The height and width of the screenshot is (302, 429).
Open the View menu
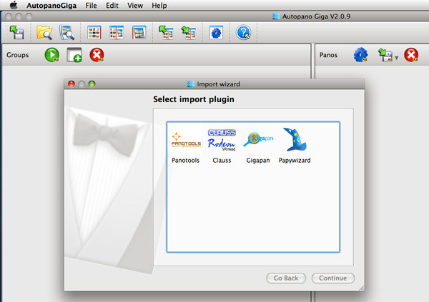[x=135, y=6]
